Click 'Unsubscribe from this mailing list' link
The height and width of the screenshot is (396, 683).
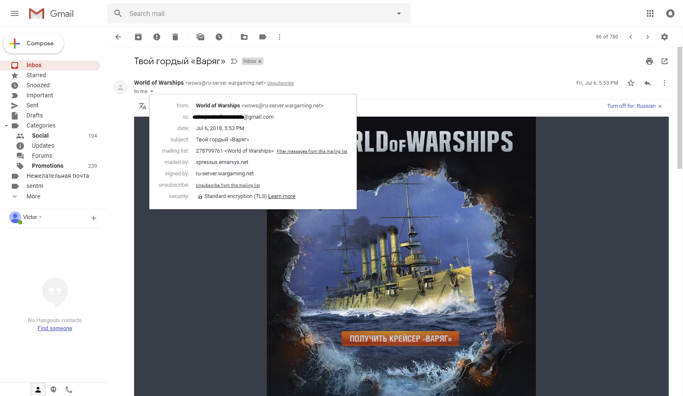[x=228, y=185]
